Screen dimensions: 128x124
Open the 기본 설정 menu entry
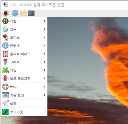tap(24, 95)
